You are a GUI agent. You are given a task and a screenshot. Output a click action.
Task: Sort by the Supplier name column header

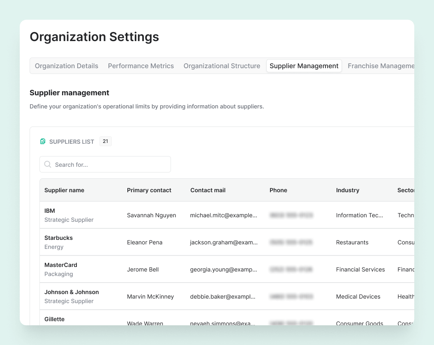tap(64, 191)
